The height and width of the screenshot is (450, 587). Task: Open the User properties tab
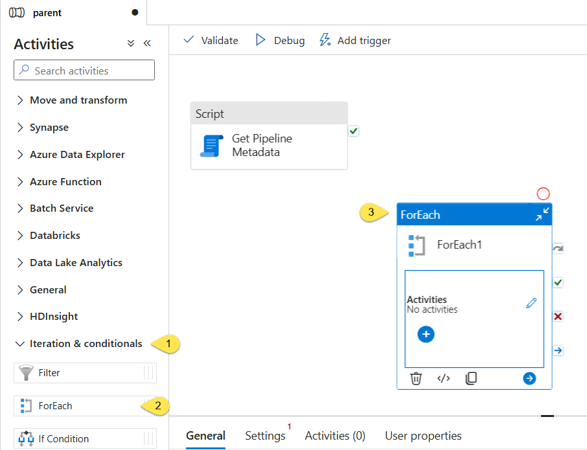[x=423, y=436]
